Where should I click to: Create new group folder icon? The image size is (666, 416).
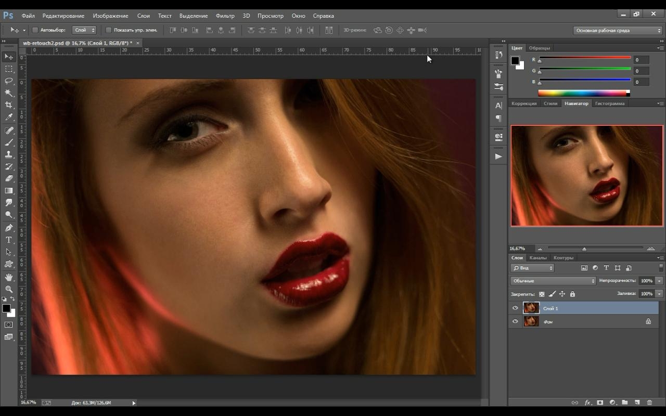point(624,402)
